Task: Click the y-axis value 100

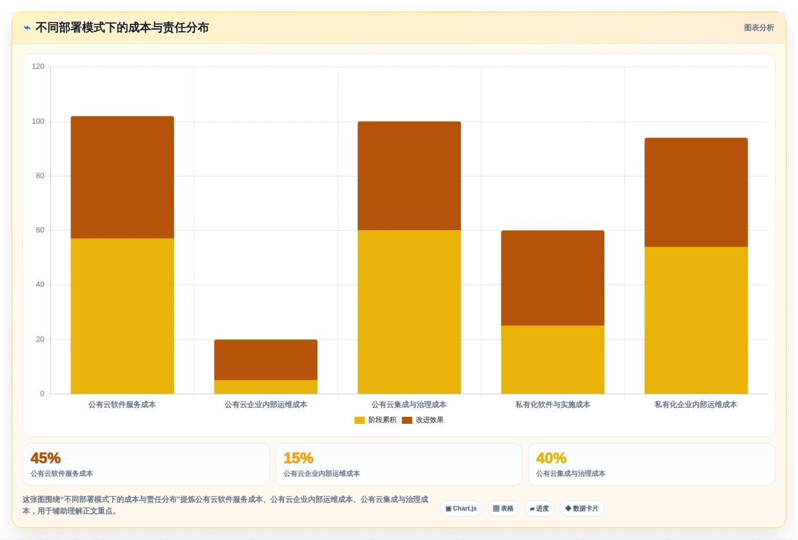Action: [x=38, y=121]
